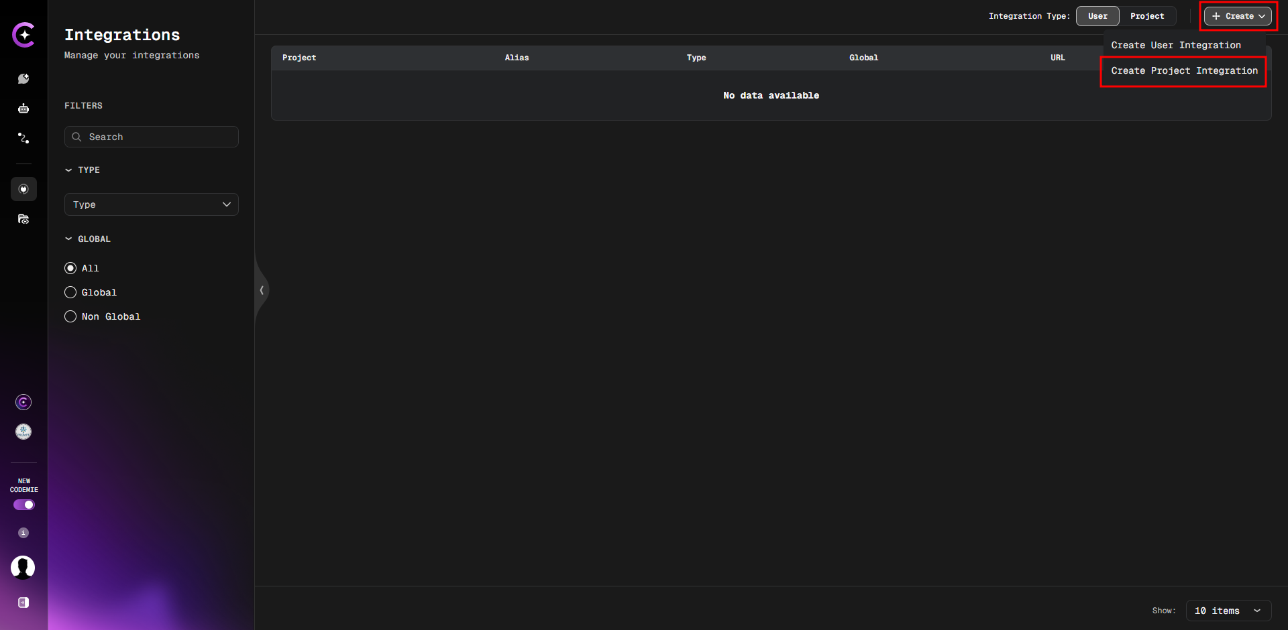Click inside the Search filter field

151,137
